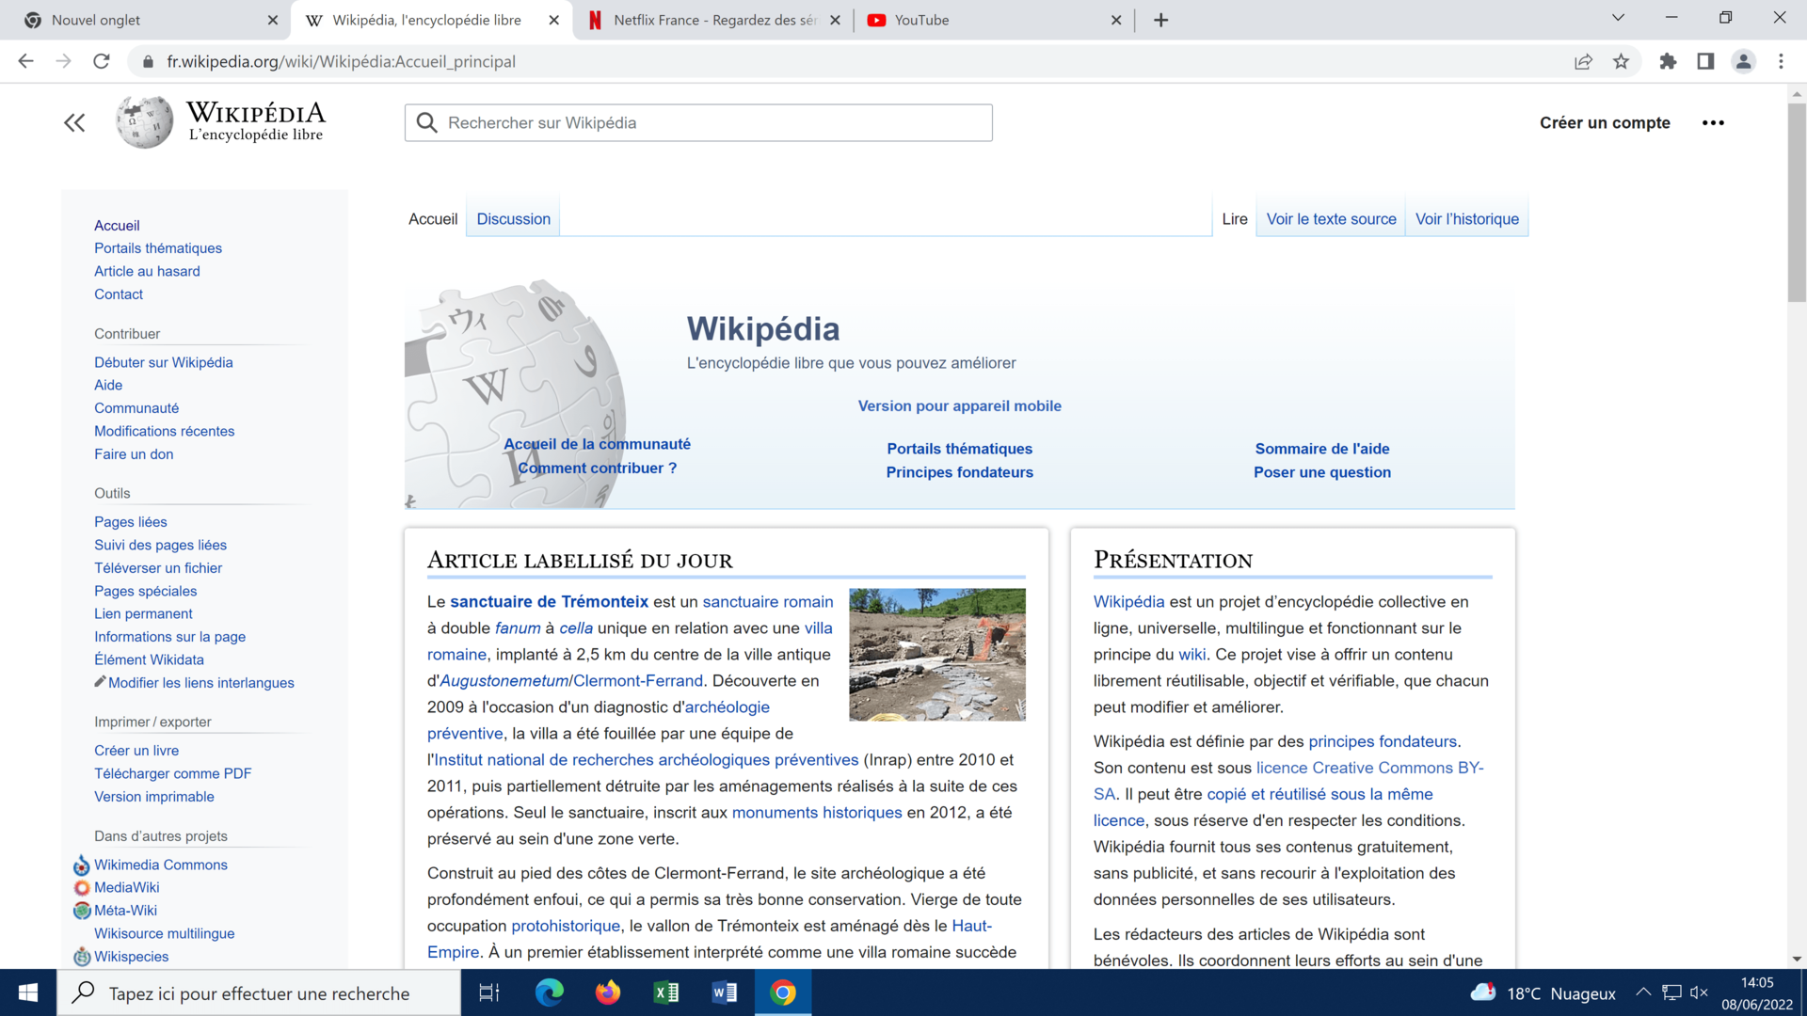Collapse the Wikipedia sidebar with double chevron
Viewport: 1807px width, 1016px height.
(x=74, y=122)
